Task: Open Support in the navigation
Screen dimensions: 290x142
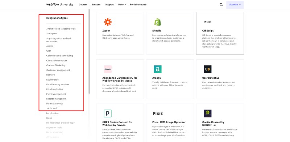Action: click(109, 5)
